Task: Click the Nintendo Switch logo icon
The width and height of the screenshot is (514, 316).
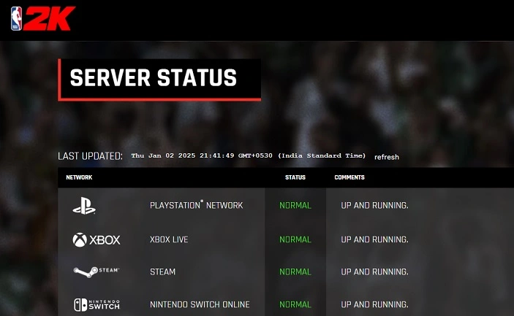Action: (x=97, y=305)
